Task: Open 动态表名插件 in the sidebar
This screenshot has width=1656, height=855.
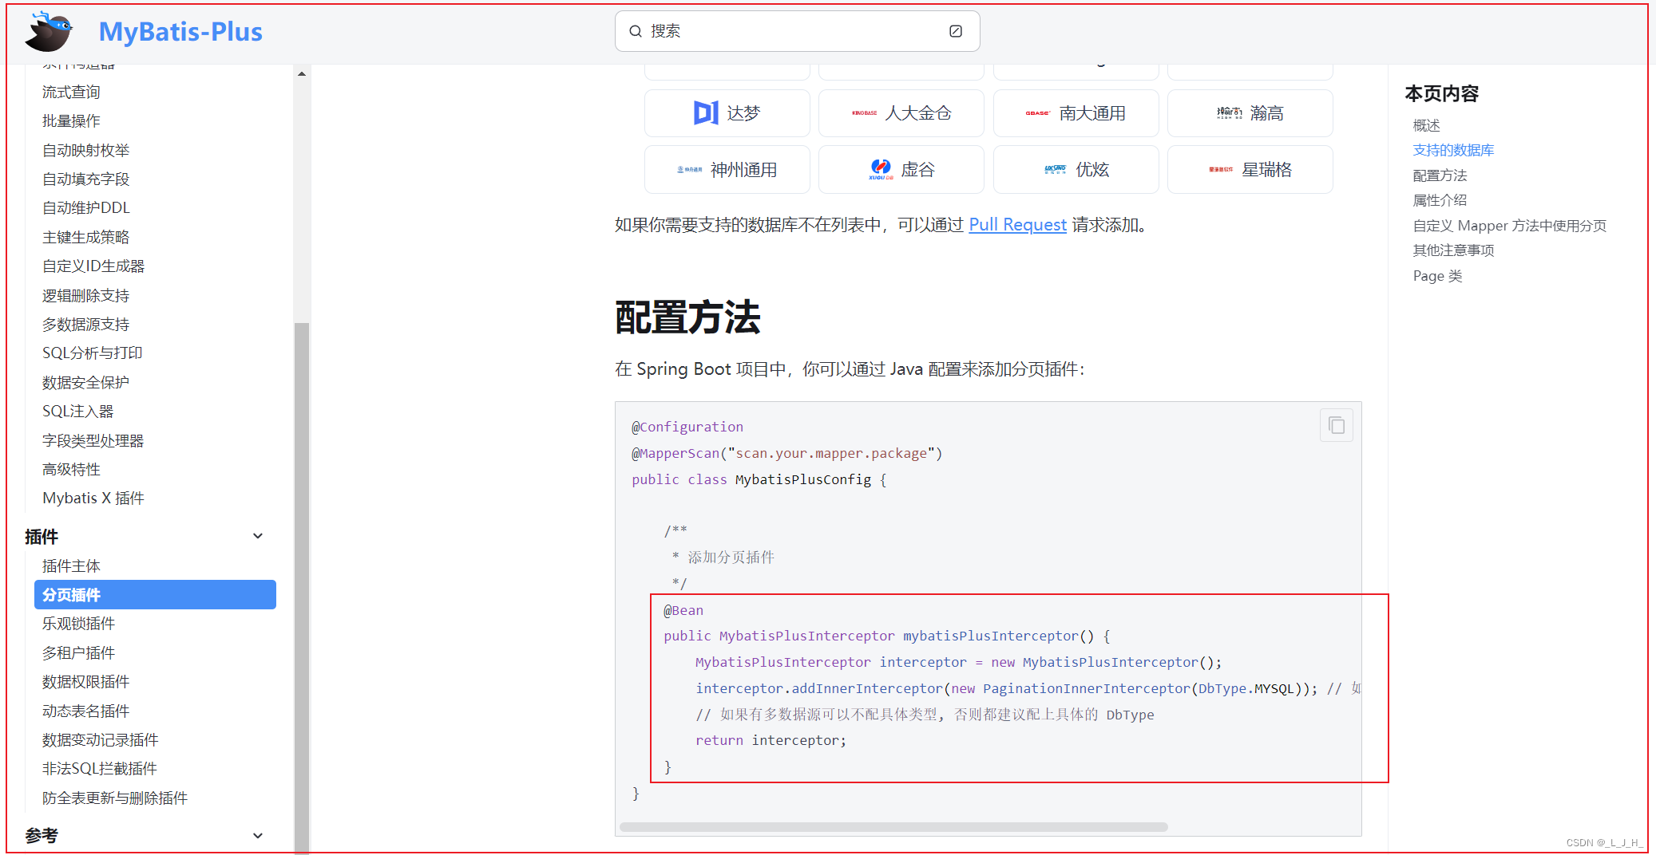Action: (85, 711)
